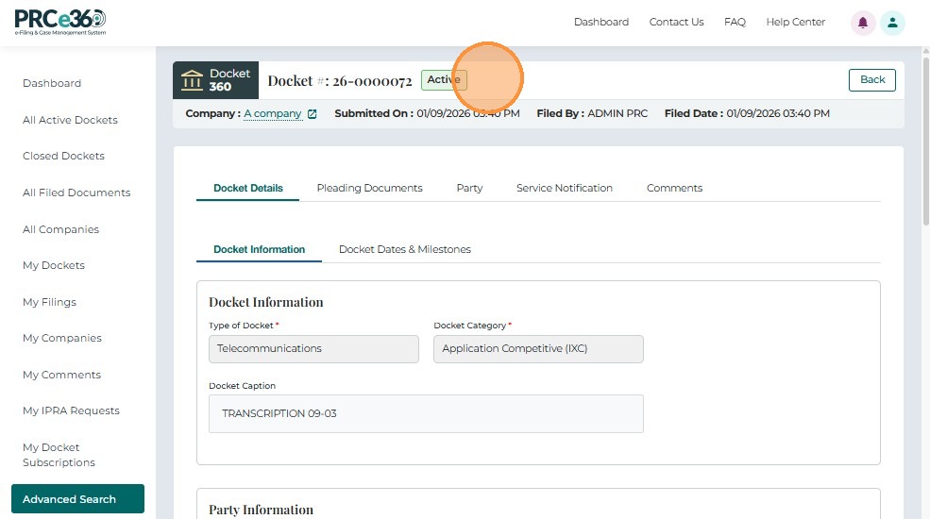
Task: Click the Filed By: ADMIN PRC text
Action: [x=592, y=113]
